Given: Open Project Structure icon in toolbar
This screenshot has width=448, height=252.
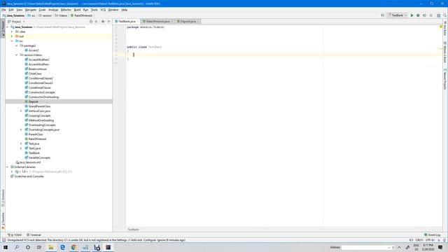Looking at the screenshot, I should click(x=438, y=15).
